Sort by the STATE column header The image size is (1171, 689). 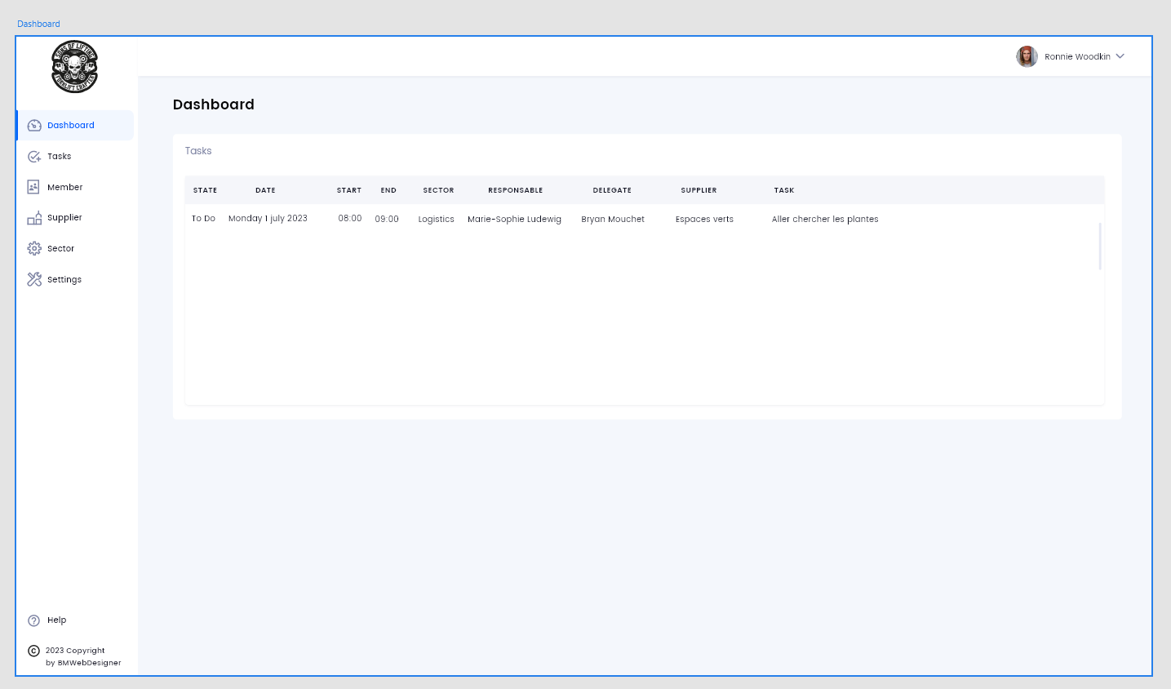[205, 190]
